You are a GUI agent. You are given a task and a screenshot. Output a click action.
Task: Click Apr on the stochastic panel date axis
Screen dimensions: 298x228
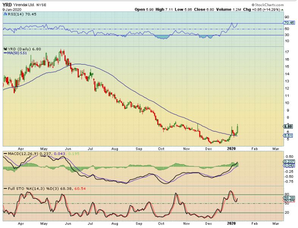coord(21,223)
